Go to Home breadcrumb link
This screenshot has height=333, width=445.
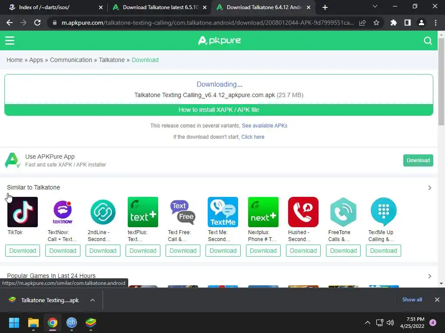[x=14, y=60]
